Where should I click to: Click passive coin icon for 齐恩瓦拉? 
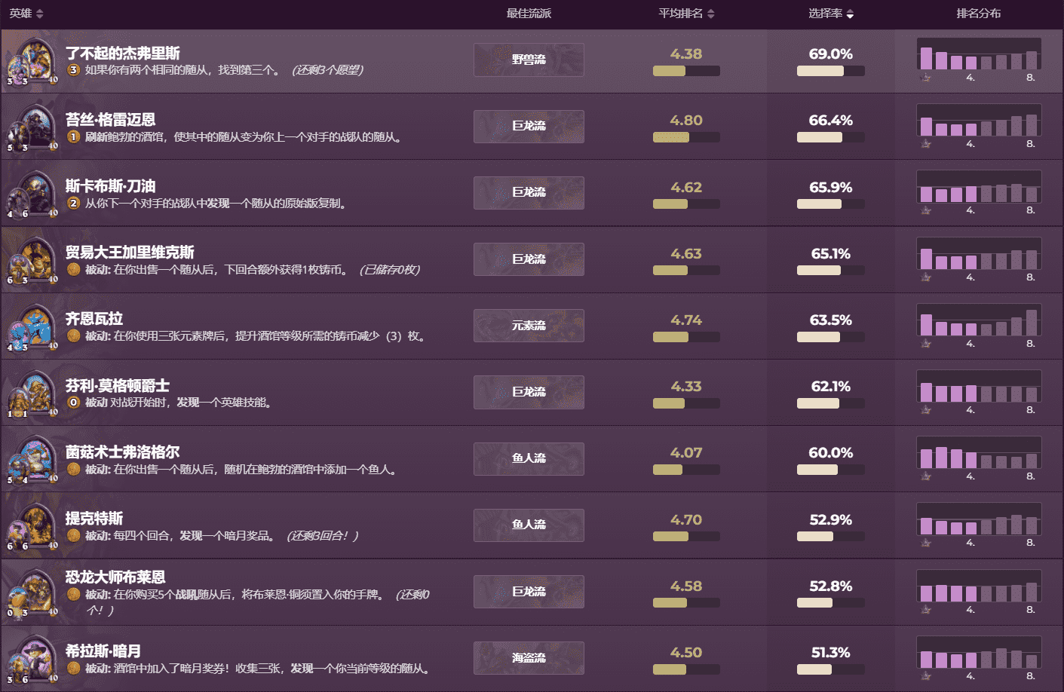(x=73, y=336)
